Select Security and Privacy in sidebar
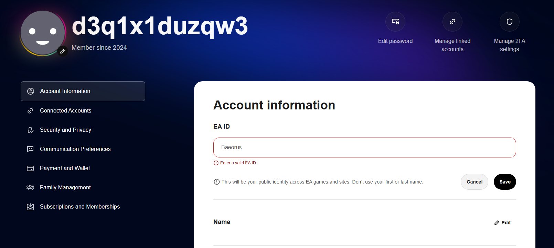The height and width of the screenshot is (248, 554). click(x=66, y=130)
